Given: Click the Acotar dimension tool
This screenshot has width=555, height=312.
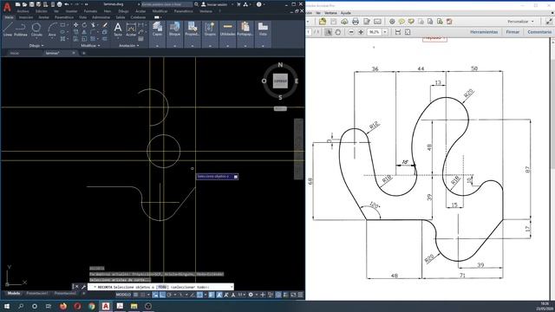Looking at the screenshot, I should (x=131, y=29).
